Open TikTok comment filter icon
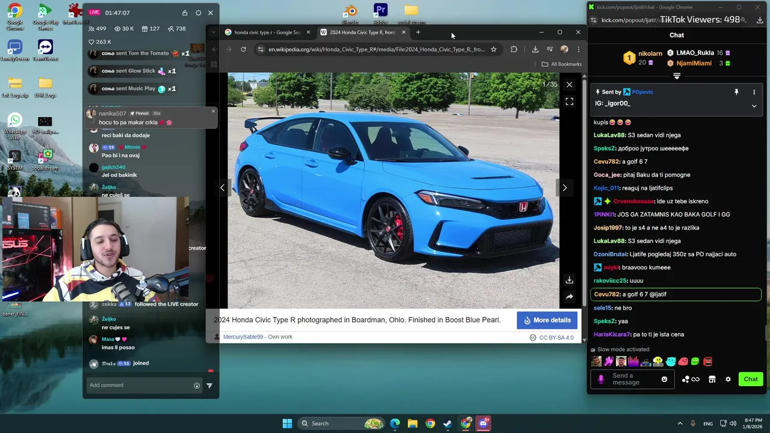Viewport: 770px width, 433px height. click(x=209, y=385)
